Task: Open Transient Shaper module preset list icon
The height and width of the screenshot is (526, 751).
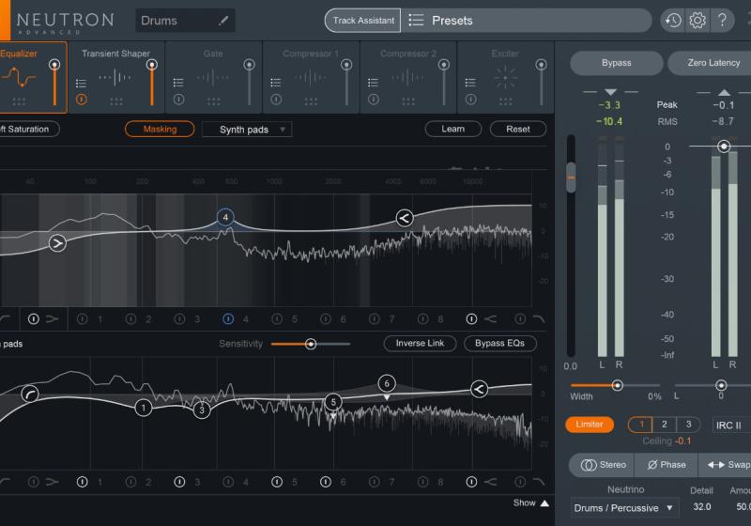Action: (82, 84)
